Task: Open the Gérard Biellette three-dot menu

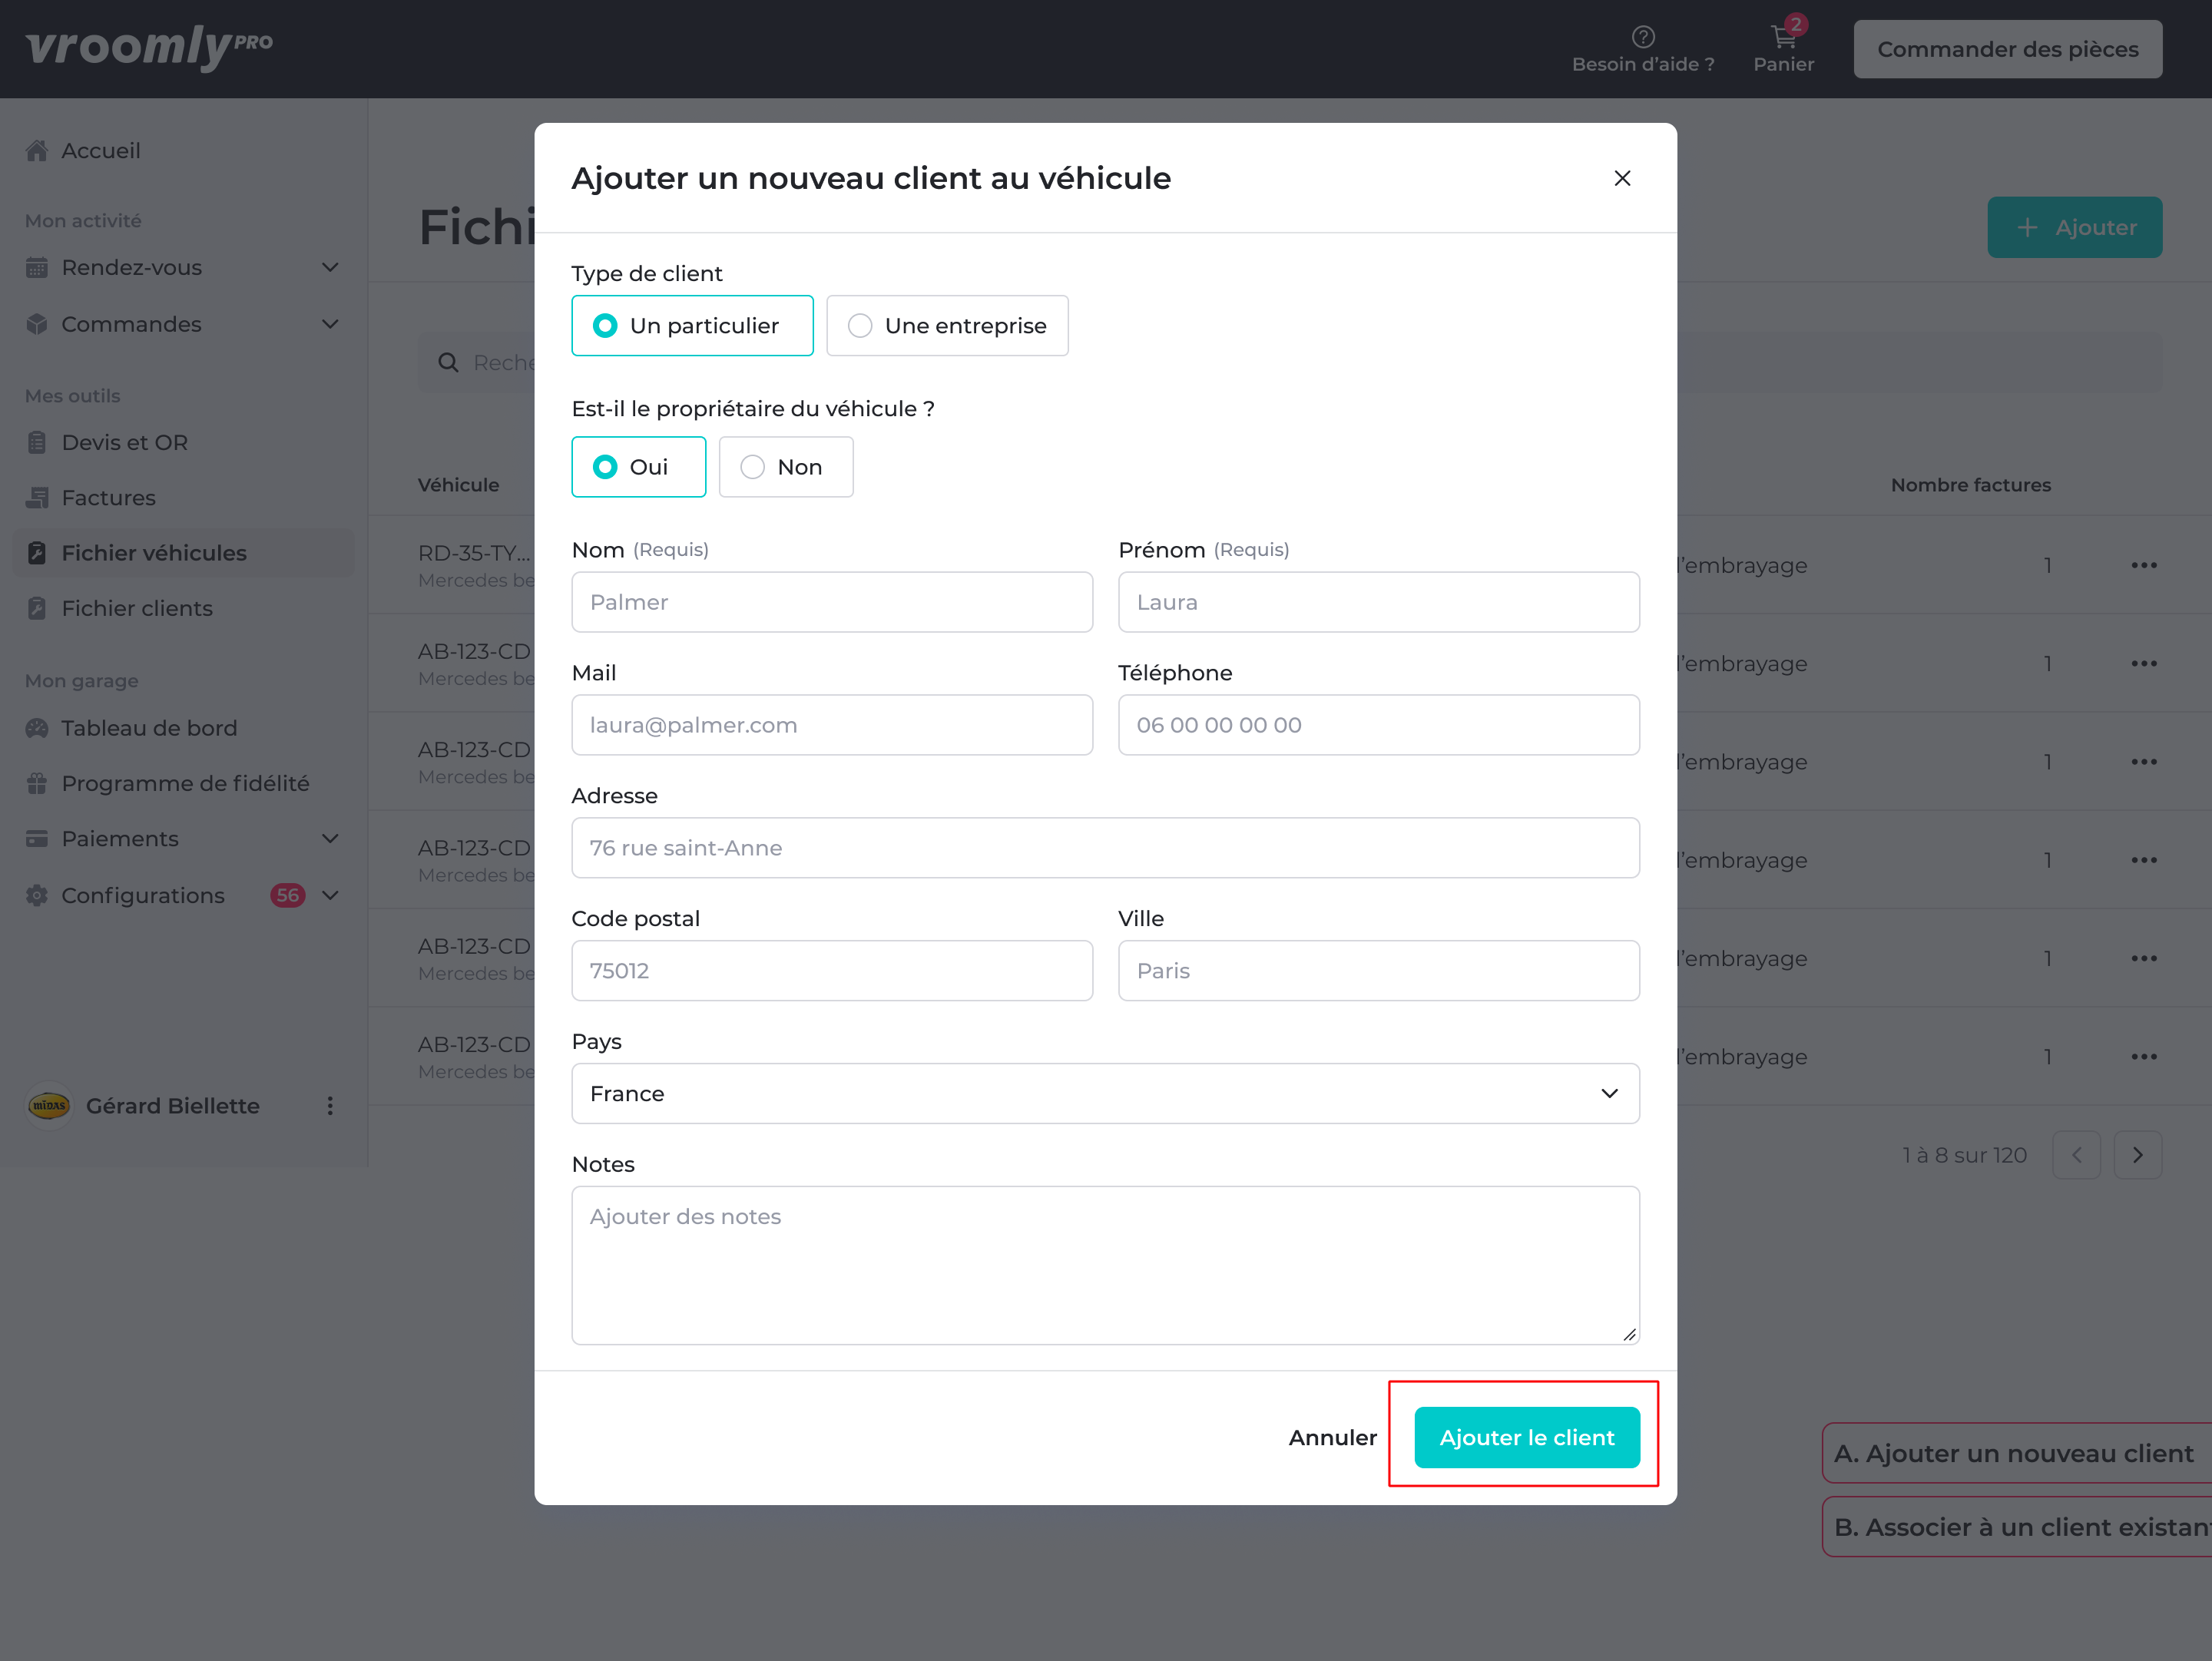Action: click(330, 1106)
